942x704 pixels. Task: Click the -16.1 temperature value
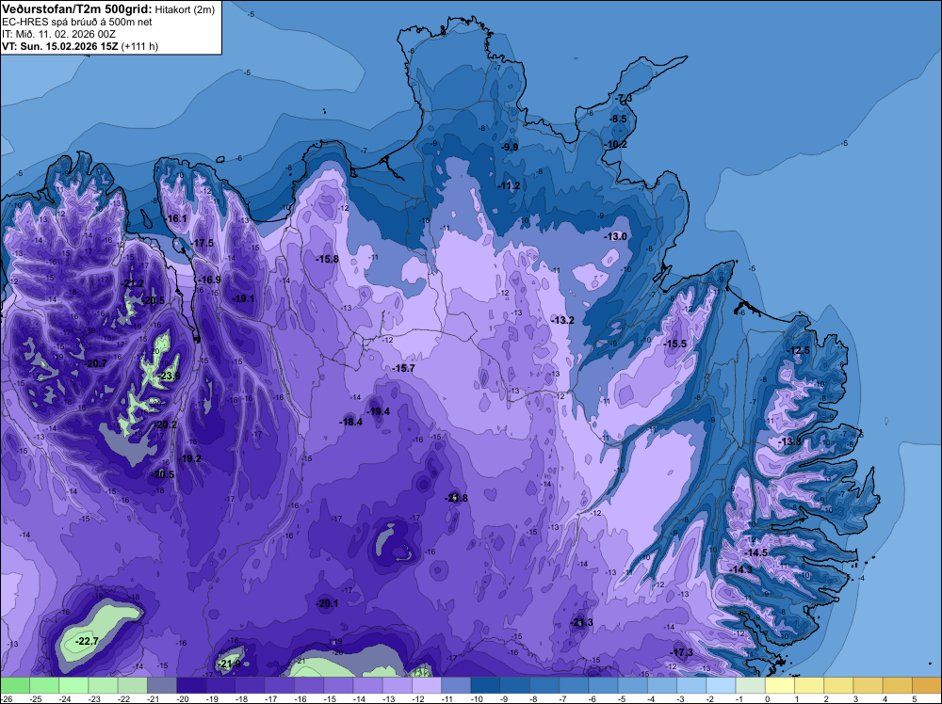click(177, 219)
